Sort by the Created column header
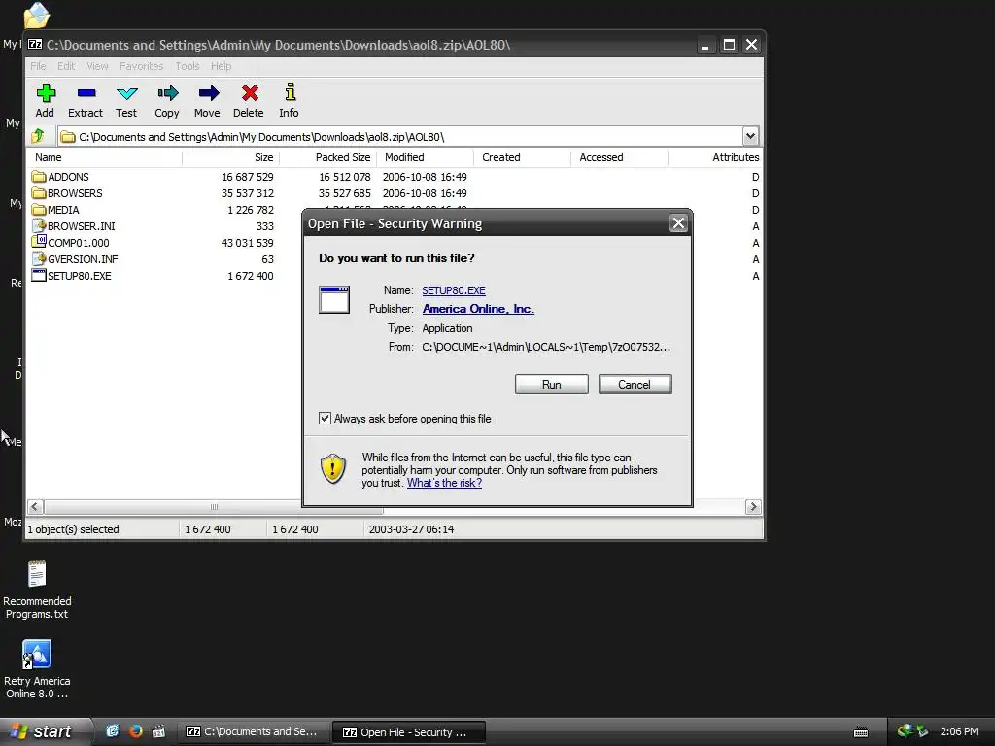 click(x=522, y=157)
